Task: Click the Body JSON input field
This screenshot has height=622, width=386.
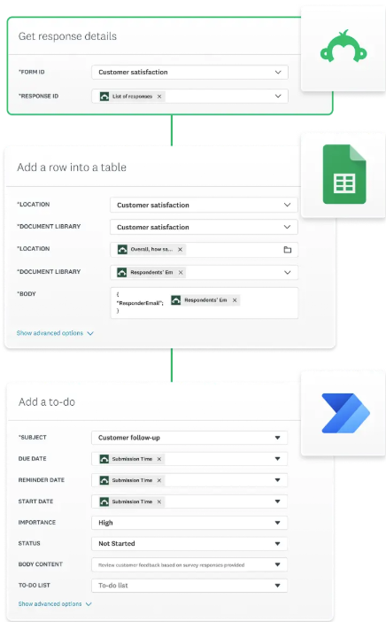Action: click(x=205, y=303)
